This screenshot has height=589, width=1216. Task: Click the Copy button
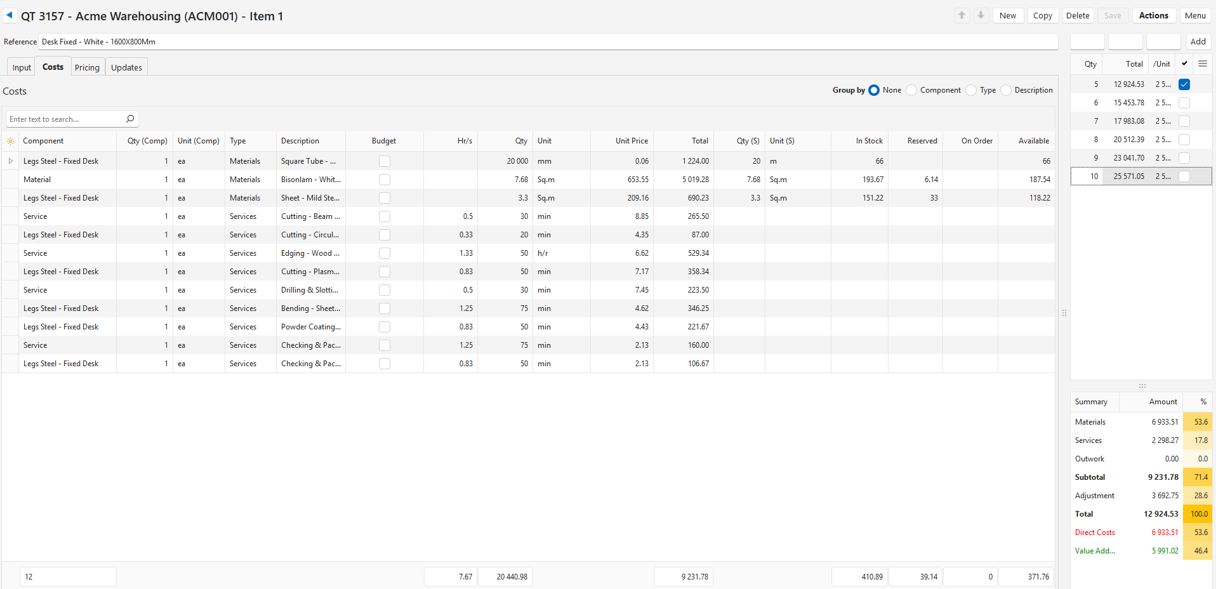pyautogui.click(x=1043, y=15)
